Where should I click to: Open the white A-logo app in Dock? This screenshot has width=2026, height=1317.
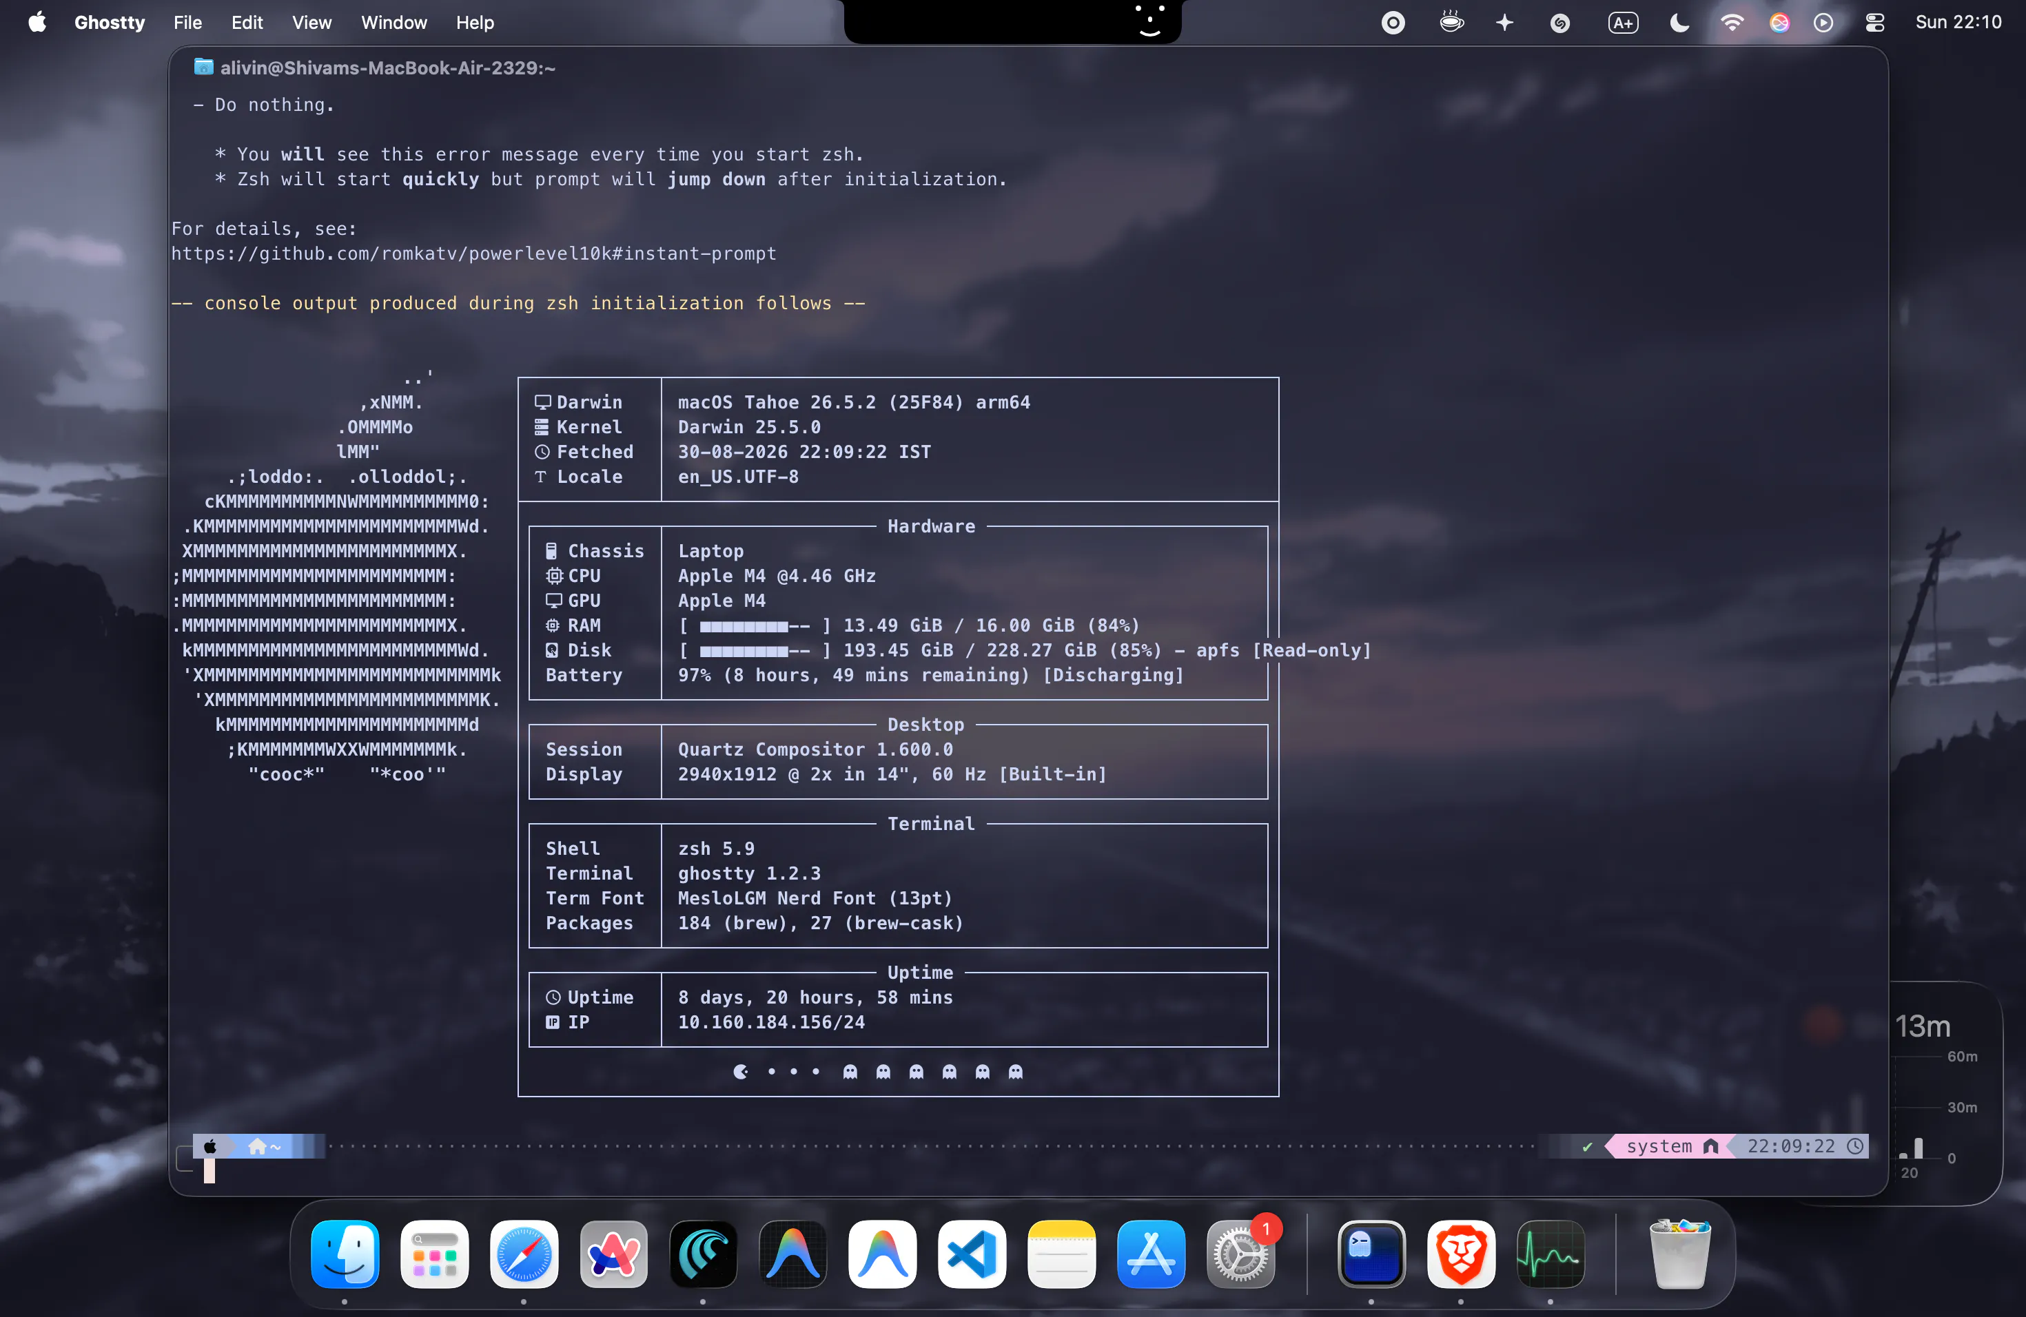(x=882, y=1254)
